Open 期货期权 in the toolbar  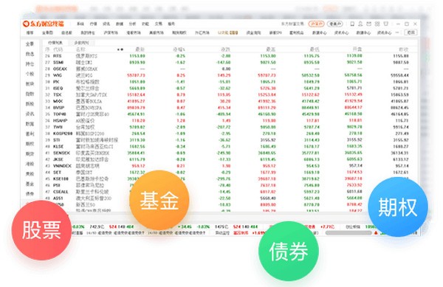coord(179,32)
